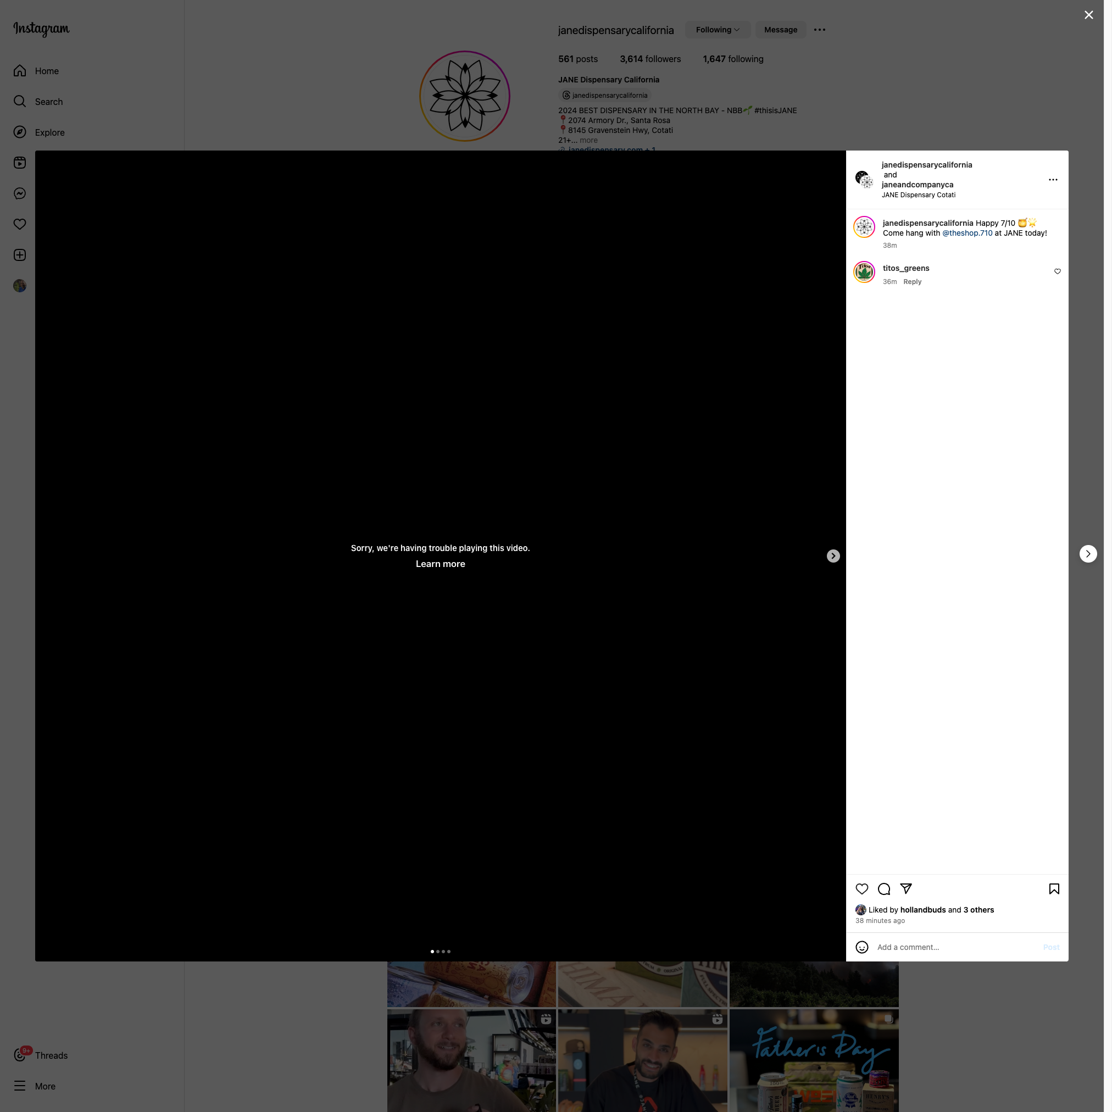The height and width of the screenshot is (1112, 1112).
Task: Open the Father's Day post thumbnail
Action: point(814,1060)
